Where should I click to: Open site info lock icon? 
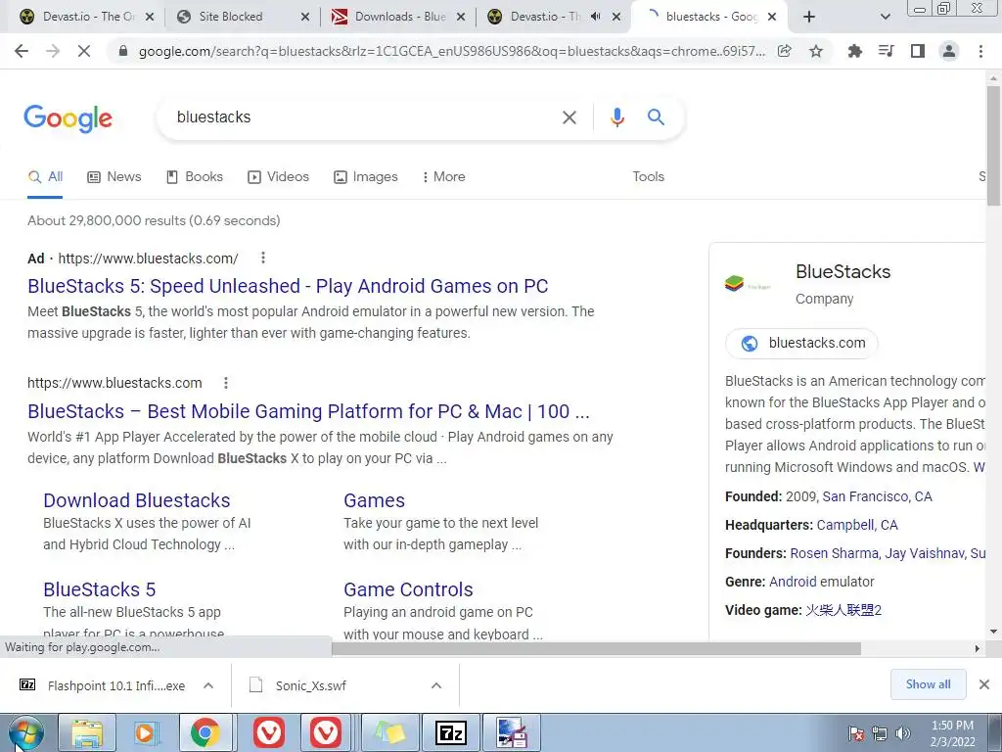coord(123,51)
